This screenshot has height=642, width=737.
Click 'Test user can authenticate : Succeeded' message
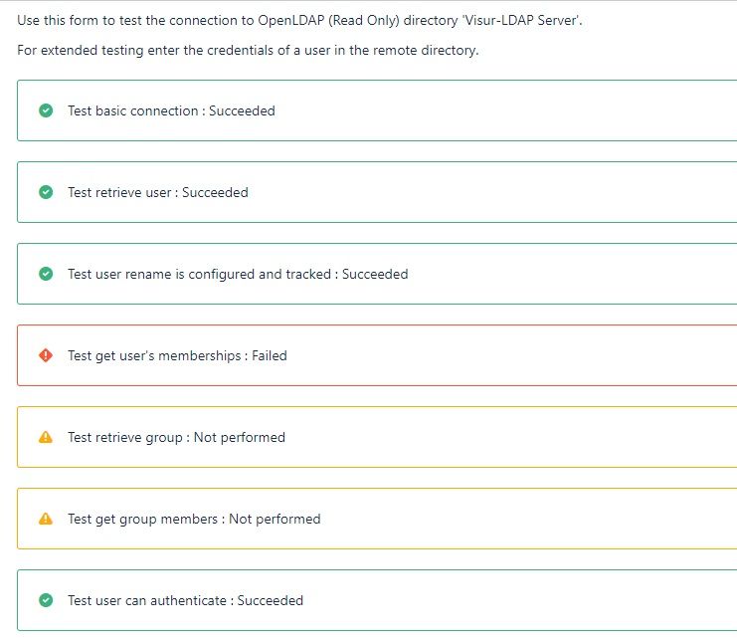tap(186, 600)
